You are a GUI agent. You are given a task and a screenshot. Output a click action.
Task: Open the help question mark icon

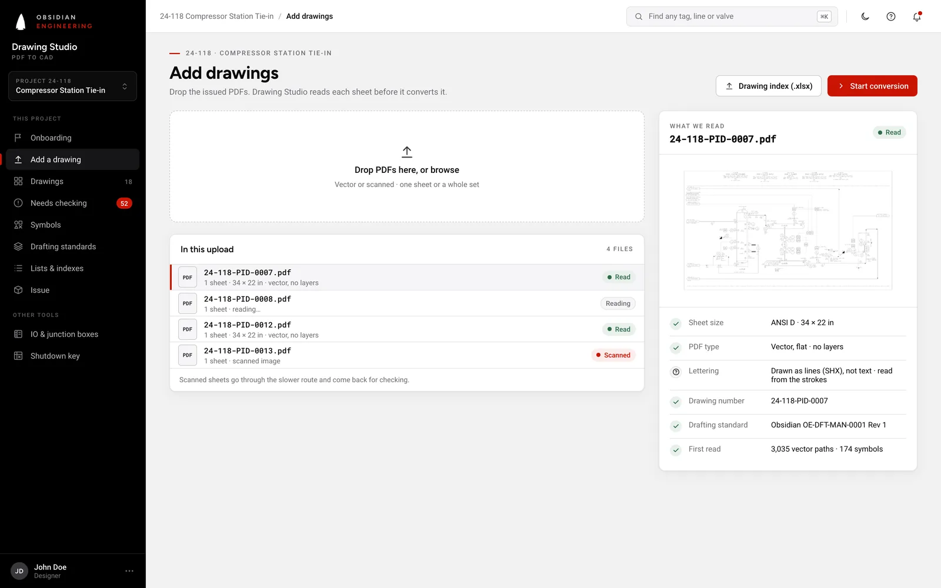pos(891,16)
